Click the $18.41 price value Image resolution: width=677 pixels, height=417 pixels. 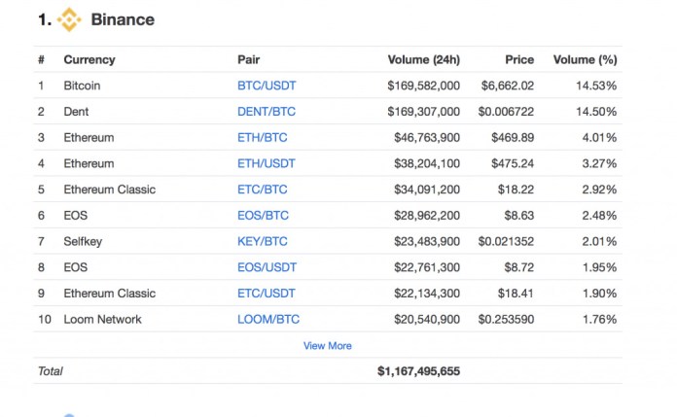[x=516, y=294]
